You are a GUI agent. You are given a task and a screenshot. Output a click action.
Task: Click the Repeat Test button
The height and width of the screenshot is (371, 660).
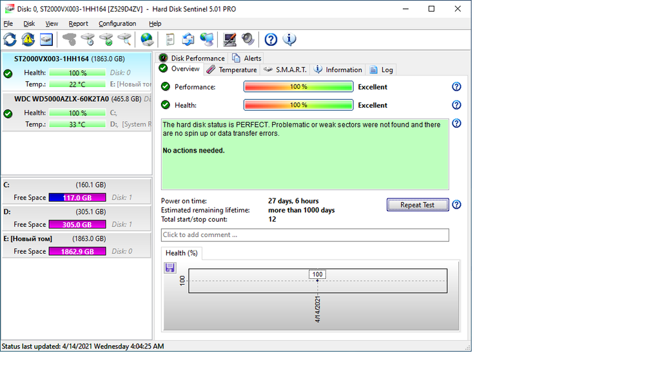tap(418, 205)
